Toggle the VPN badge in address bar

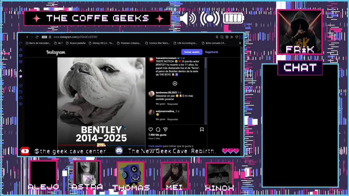click(x=44, y=37)
